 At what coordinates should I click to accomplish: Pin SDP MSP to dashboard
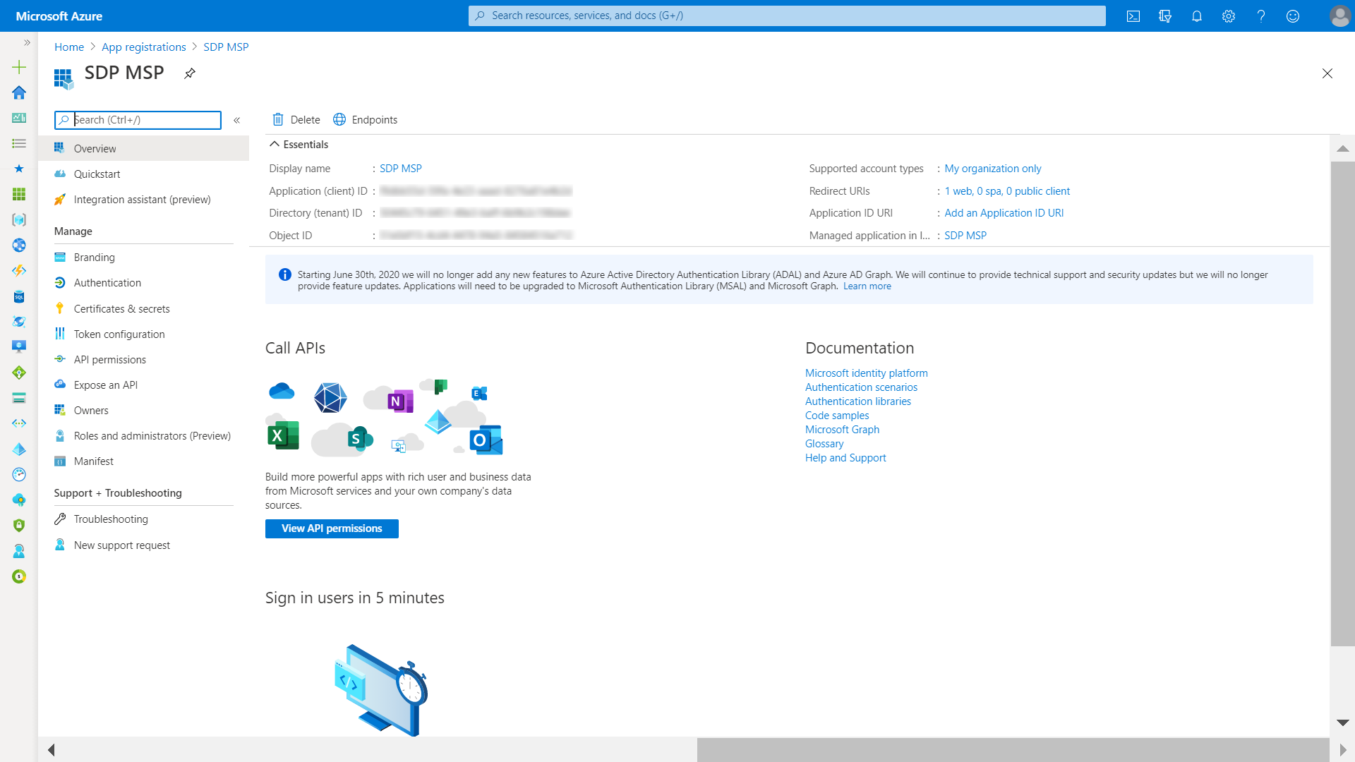(x=190, y=73)
